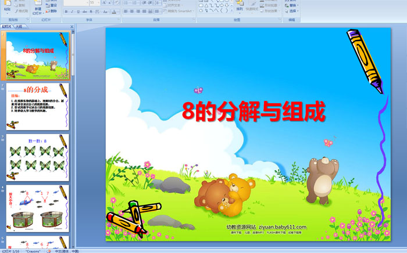Open the font size dropdown arrow

(98, 3)
